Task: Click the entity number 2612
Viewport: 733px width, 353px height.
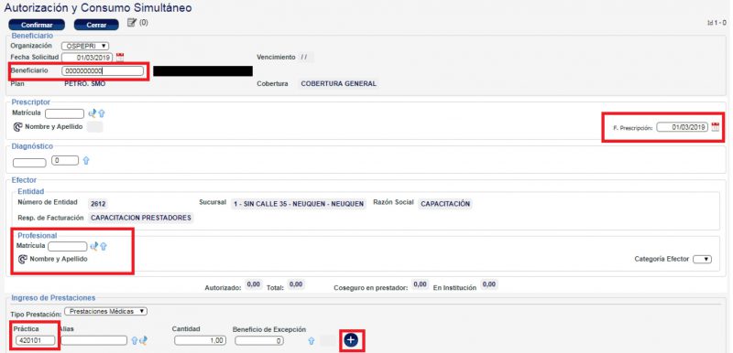Action: point(98,204)
